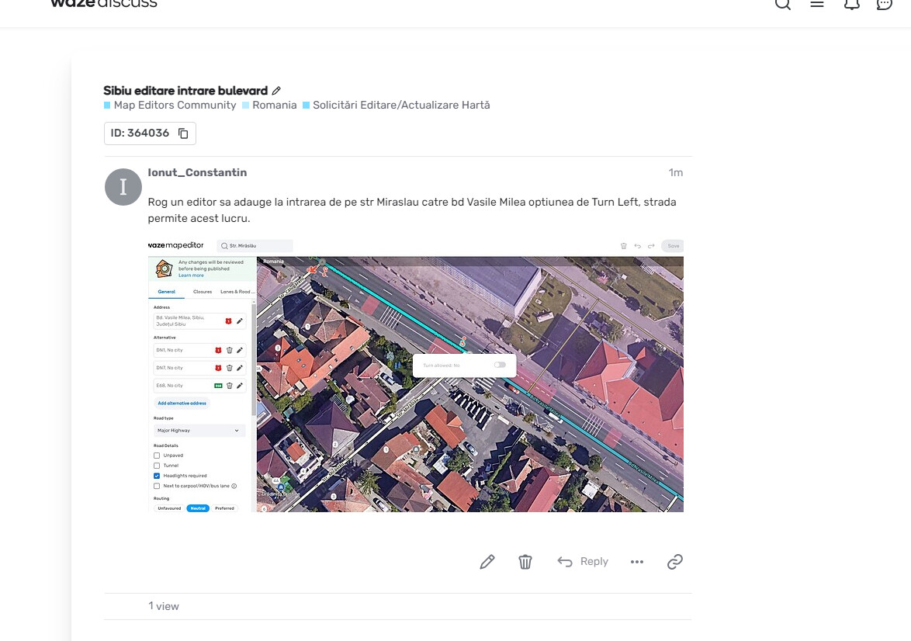Show more post actions (ellipsis)
This screenshot has width=911, height=641.
coord(637,562)
